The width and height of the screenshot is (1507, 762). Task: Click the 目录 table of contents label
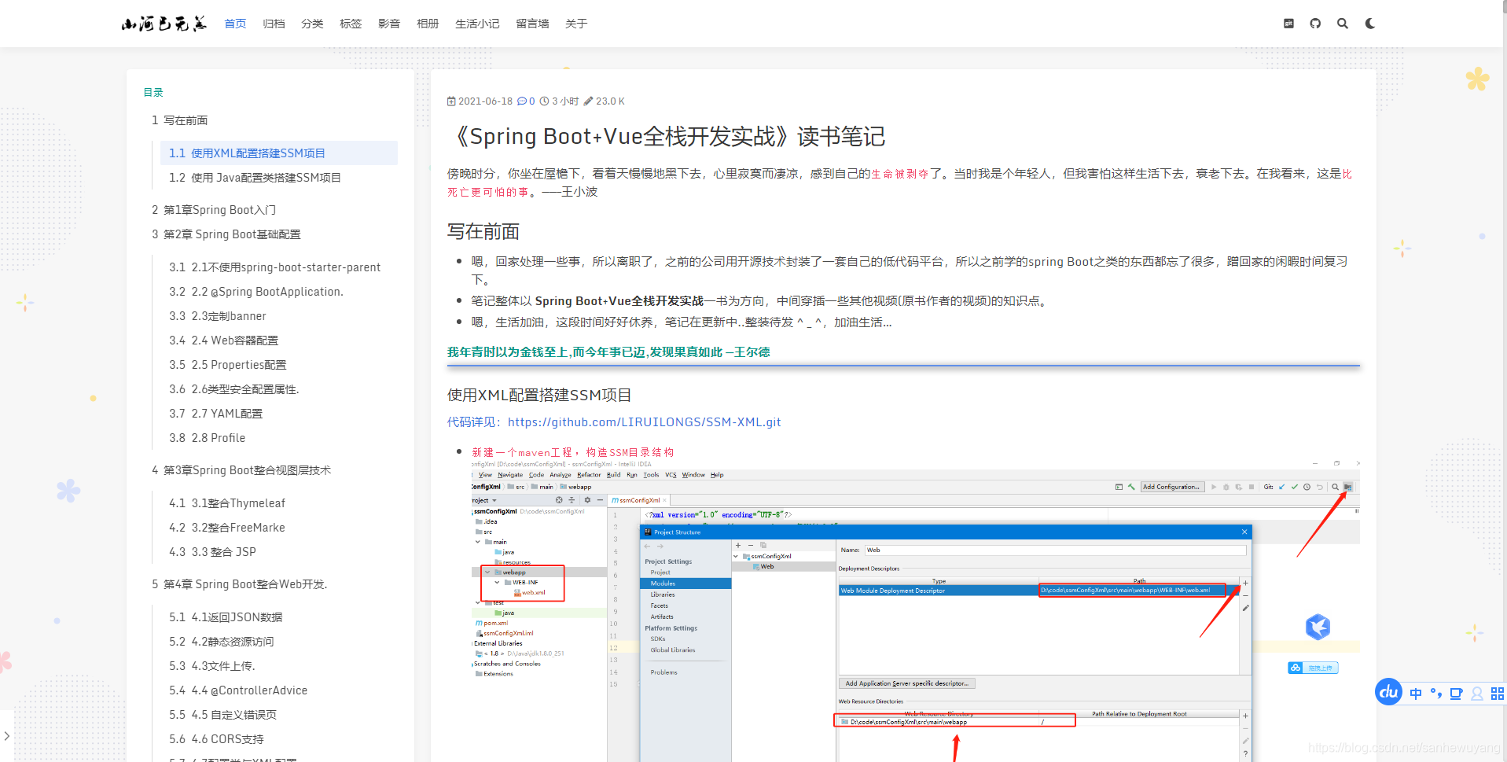click(153, 93)
